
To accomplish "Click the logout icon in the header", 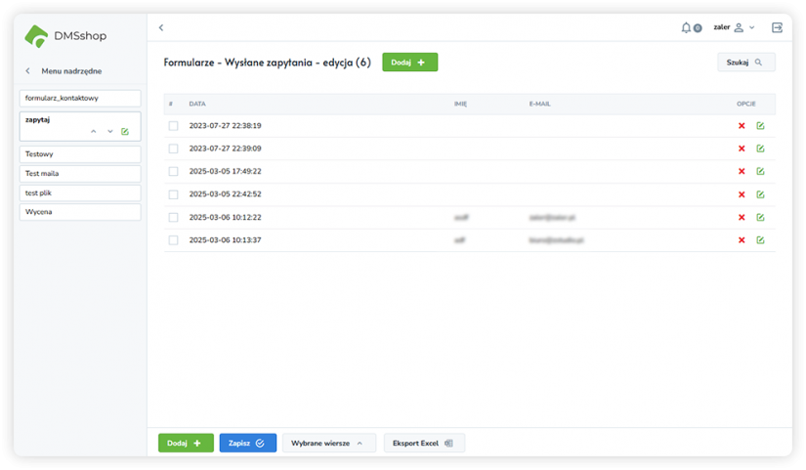I will coord(777,27).
